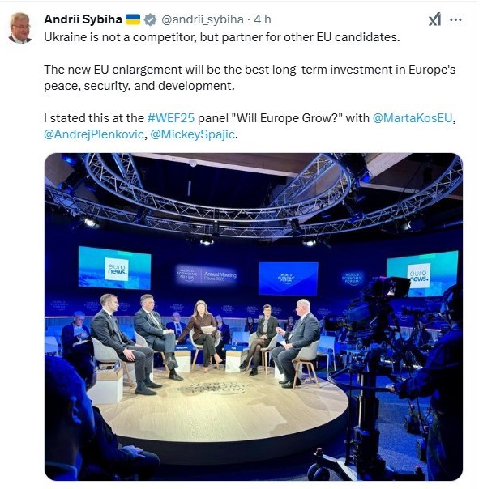Open the @andrii_sybiha handle link
This screenshot has height=489, width=496.
[x=203, y=19]
